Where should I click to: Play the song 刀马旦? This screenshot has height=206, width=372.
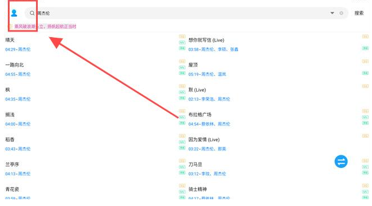point(195,164)
